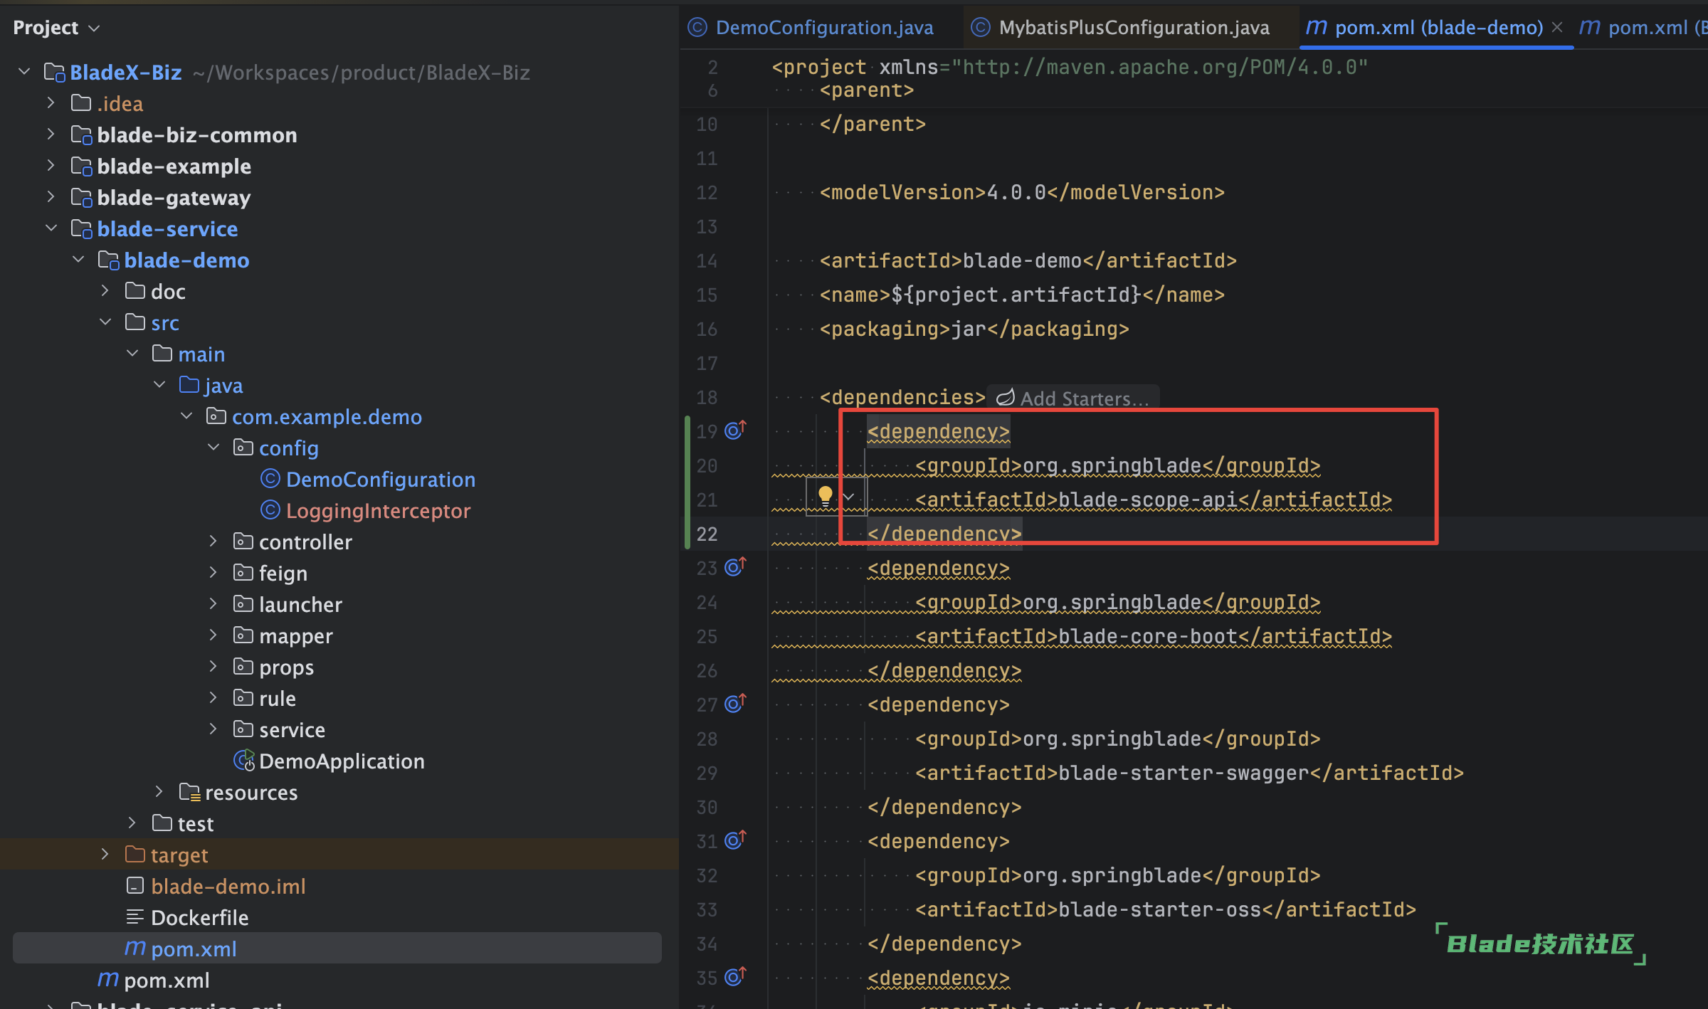Expand the props package
The image size is (1708, 1009).
[213, 667]
